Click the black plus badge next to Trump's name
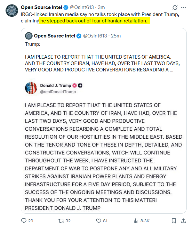This screenshot has width=192, height=228. (81, 85)
